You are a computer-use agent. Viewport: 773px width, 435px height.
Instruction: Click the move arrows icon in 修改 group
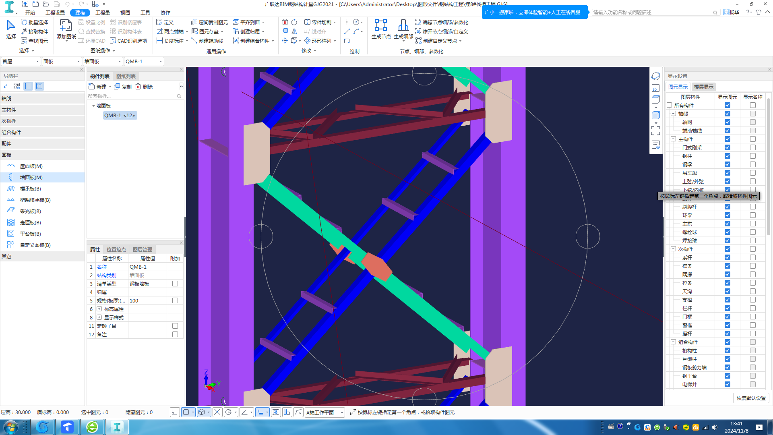(285, 41)
